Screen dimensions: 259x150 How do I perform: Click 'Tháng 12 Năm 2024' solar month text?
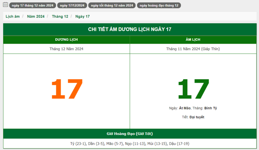(x=66, y=49)
